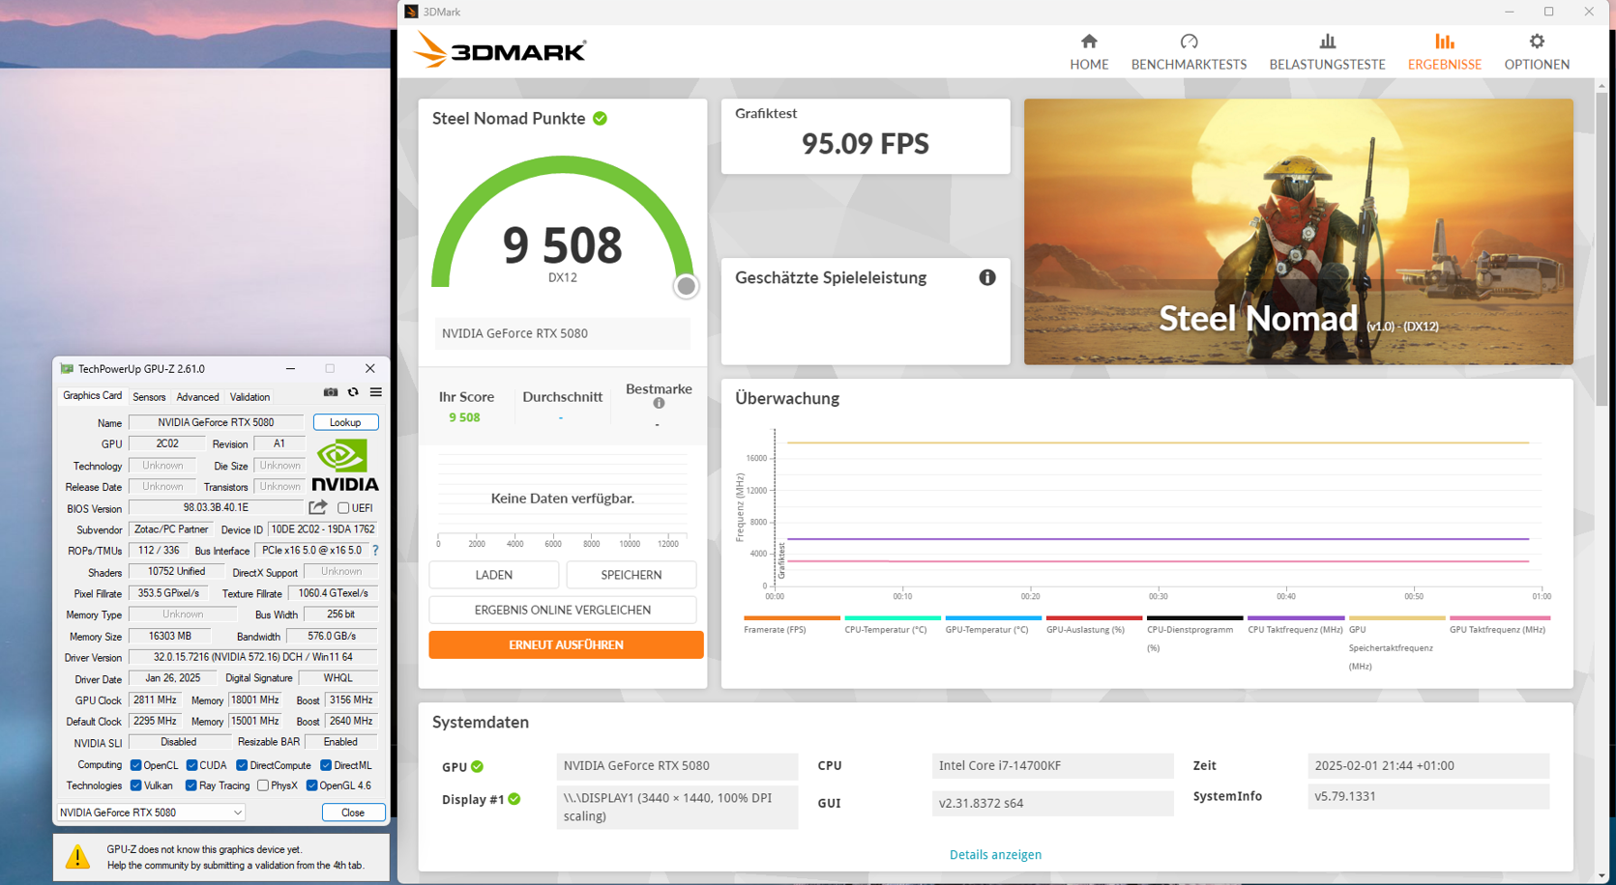This screenshot has height=885, width=1616.
Task: Click the Bestmarke info icon
Action: 659,404
